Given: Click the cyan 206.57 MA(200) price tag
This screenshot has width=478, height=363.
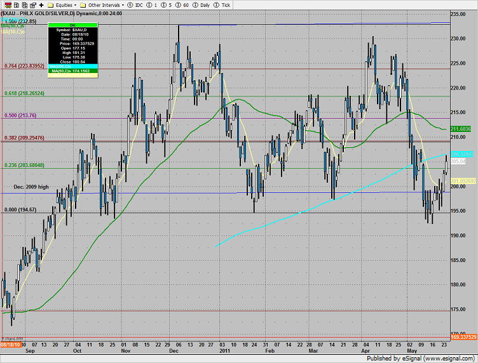Looking at the screenshot, I should (x=462, y=154).
